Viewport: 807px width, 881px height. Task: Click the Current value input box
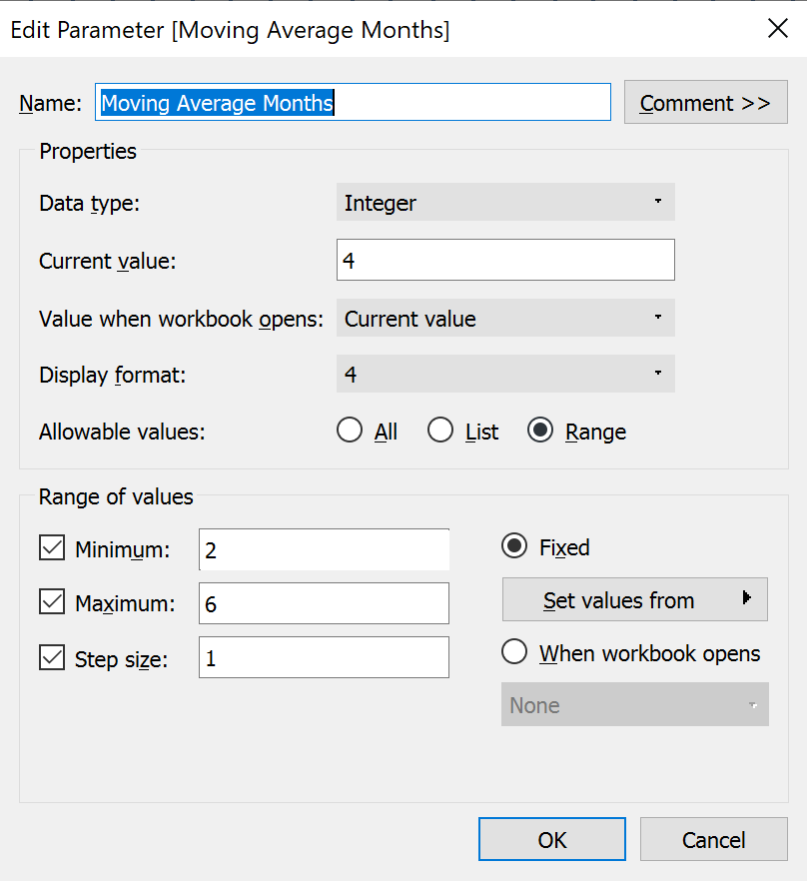504,259
